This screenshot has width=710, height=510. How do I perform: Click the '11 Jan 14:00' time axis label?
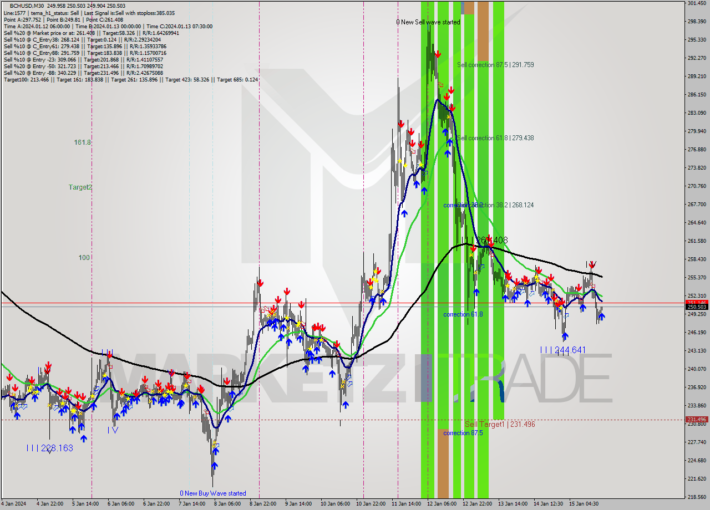(405, 504)
